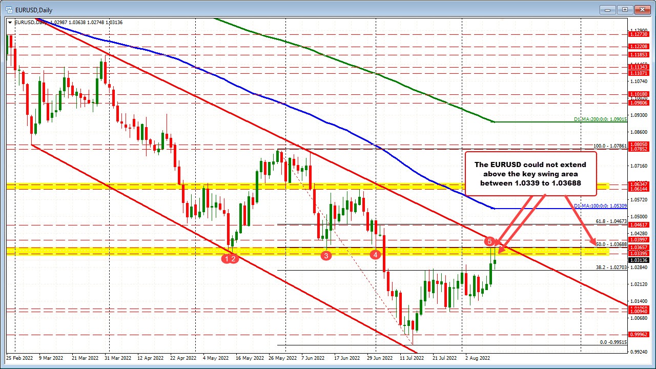This screenshot has width=656, height=369.
Task: Select the 1.11071 price level label
Action: [639, 73]
